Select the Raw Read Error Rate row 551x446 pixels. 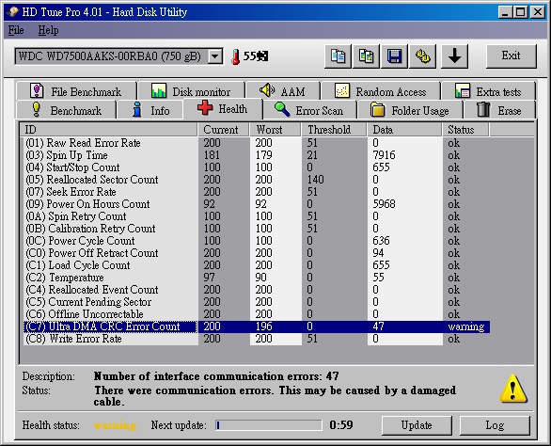click(257, 143)
